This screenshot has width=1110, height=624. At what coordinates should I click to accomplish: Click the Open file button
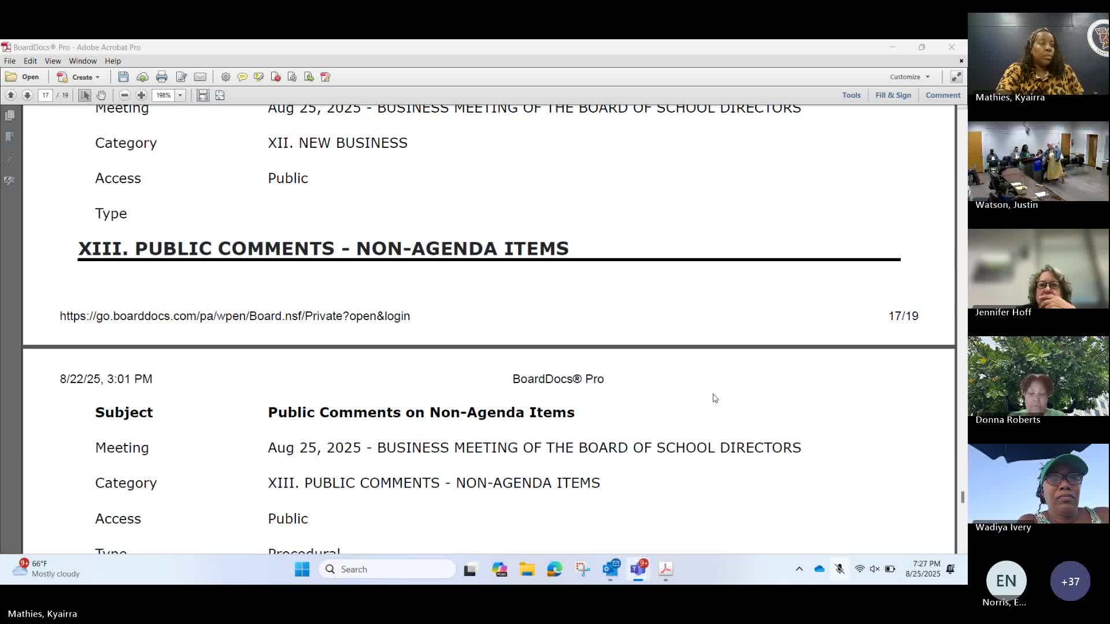click(23, 77)
